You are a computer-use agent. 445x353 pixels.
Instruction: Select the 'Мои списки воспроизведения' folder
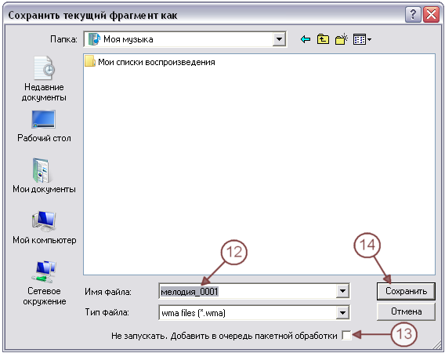[x=150, y=62]
